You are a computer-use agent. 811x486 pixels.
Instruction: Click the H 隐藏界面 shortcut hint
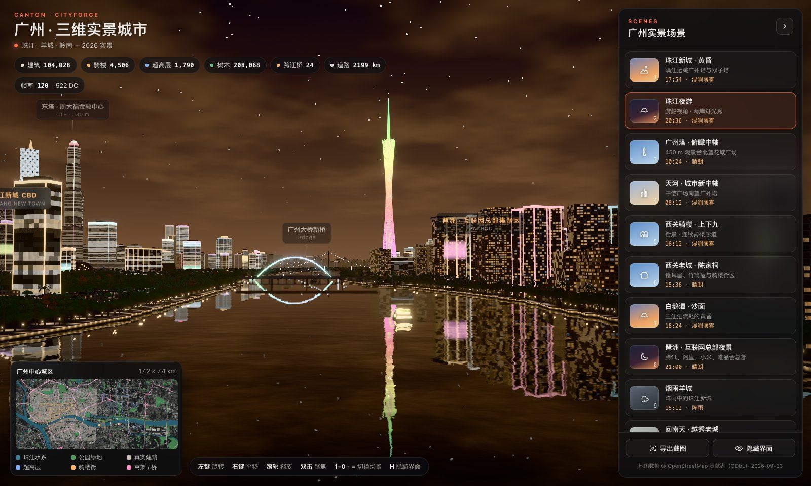405,467
